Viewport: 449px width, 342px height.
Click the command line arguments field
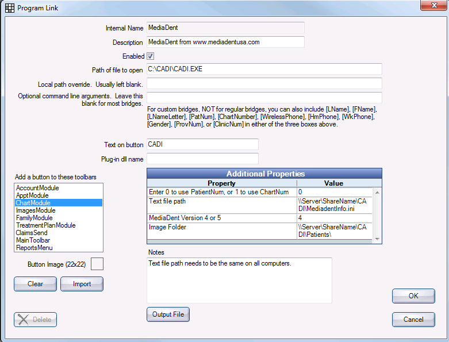264,98
